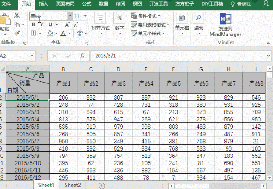The image size is (273, 189).
Task: Open the 文件 file tab
Action: (x=6, y=4)
